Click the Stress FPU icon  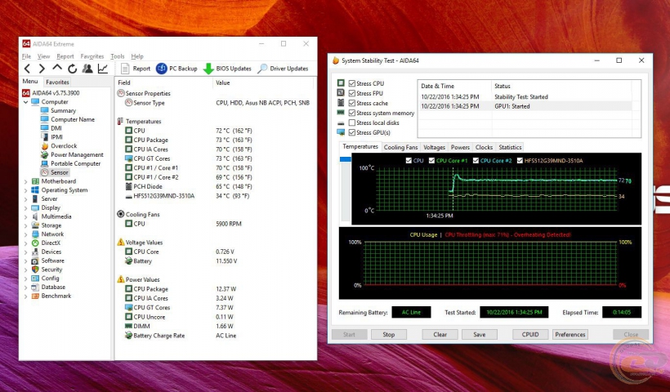pyautogui.click(x=341, y=92)
